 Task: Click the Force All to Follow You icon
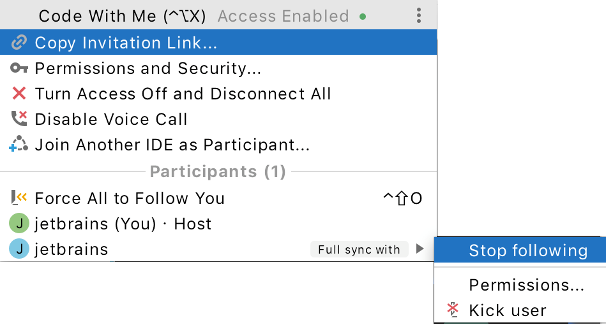click(19, 198)
